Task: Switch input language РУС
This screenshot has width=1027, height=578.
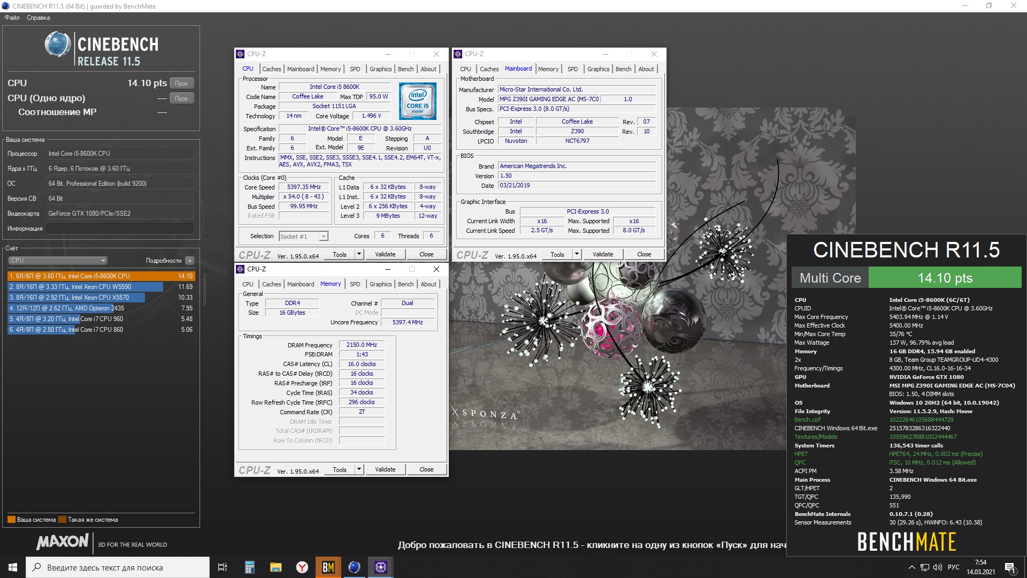Action: 953,567
